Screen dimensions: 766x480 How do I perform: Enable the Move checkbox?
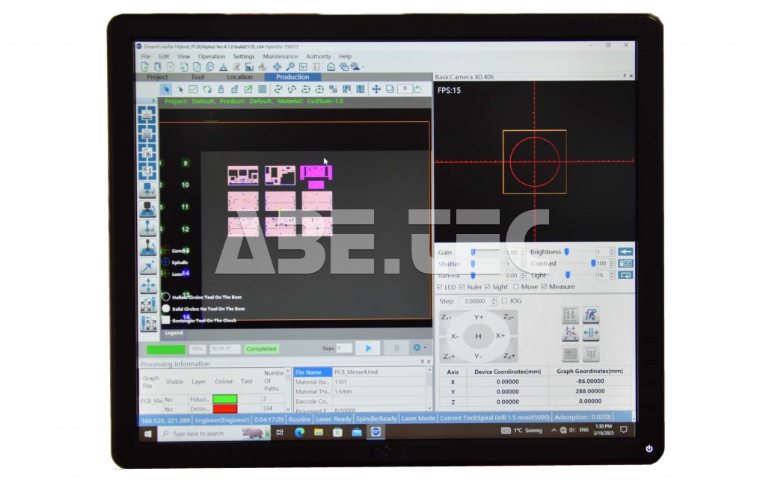click(x=515, y=287)
